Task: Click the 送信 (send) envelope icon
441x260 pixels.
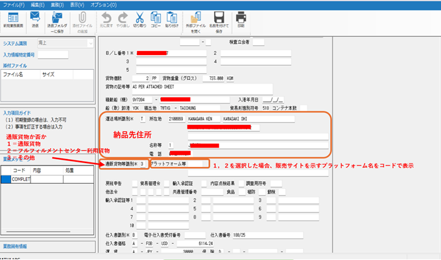Action: point(35,18)
